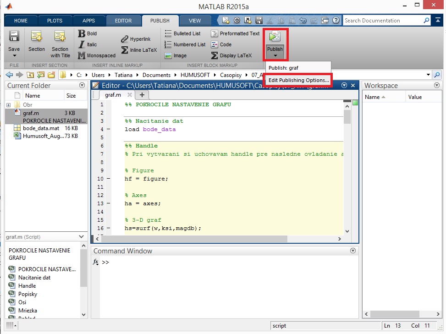Insert Monospaced markup
This screenshot has height=334, width=446.
pyautogui.click(x=97, y=55)
